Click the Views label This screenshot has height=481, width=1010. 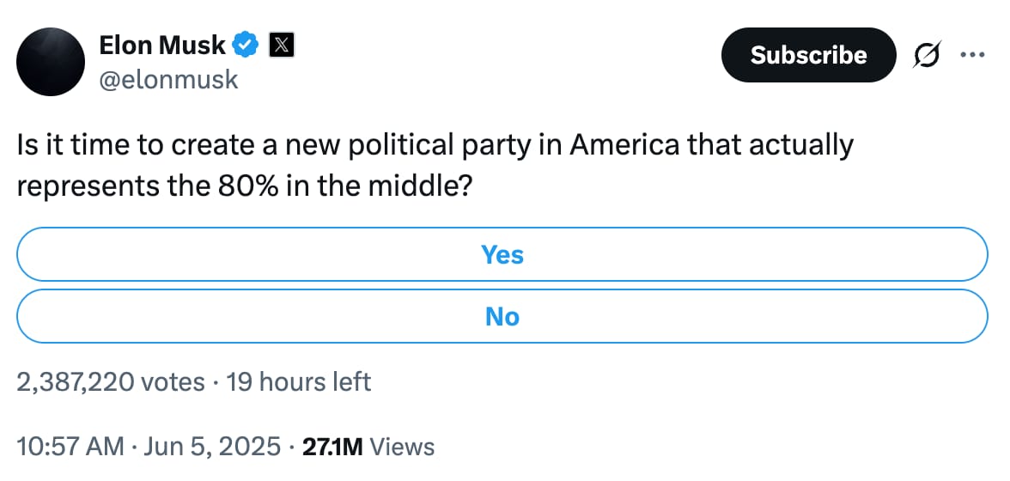[x=405, y=447]
